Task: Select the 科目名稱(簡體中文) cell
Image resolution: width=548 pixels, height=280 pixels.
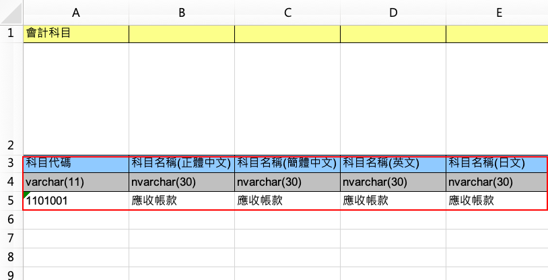Action: [287, 163]
